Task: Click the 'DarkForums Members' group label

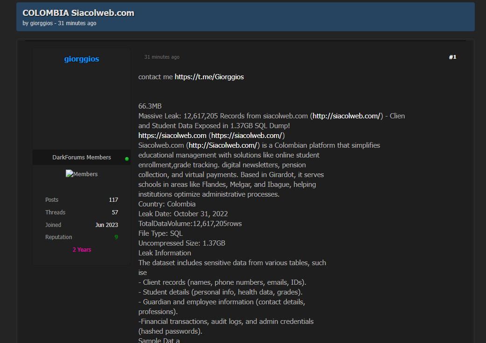Action: [82, 157]
